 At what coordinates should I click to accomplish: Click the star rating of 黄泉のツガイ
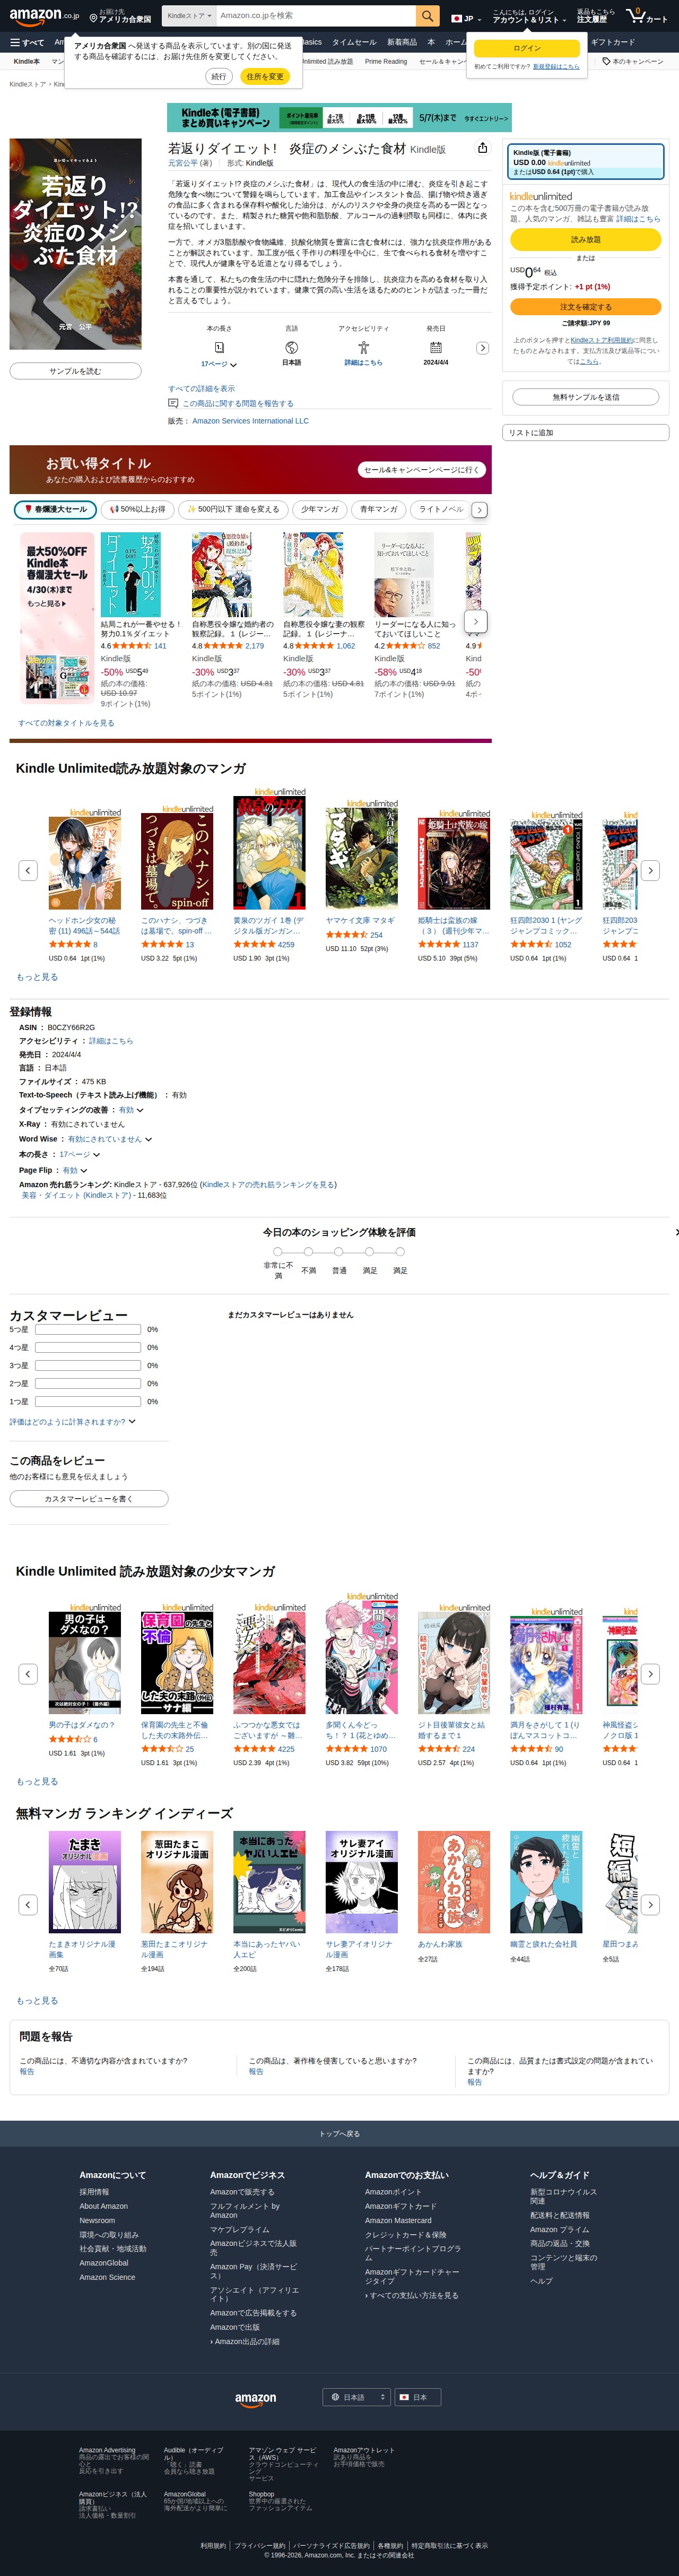pyautogui.click(x=254, y=944)
